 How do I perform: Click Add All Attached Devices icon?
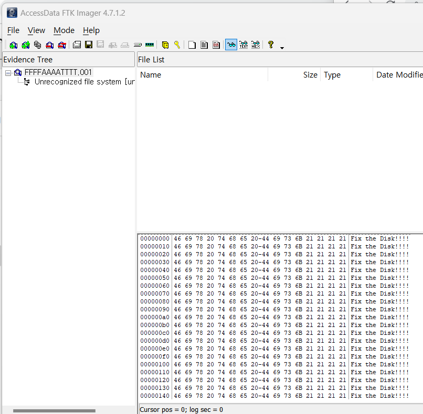pos(26,45)
